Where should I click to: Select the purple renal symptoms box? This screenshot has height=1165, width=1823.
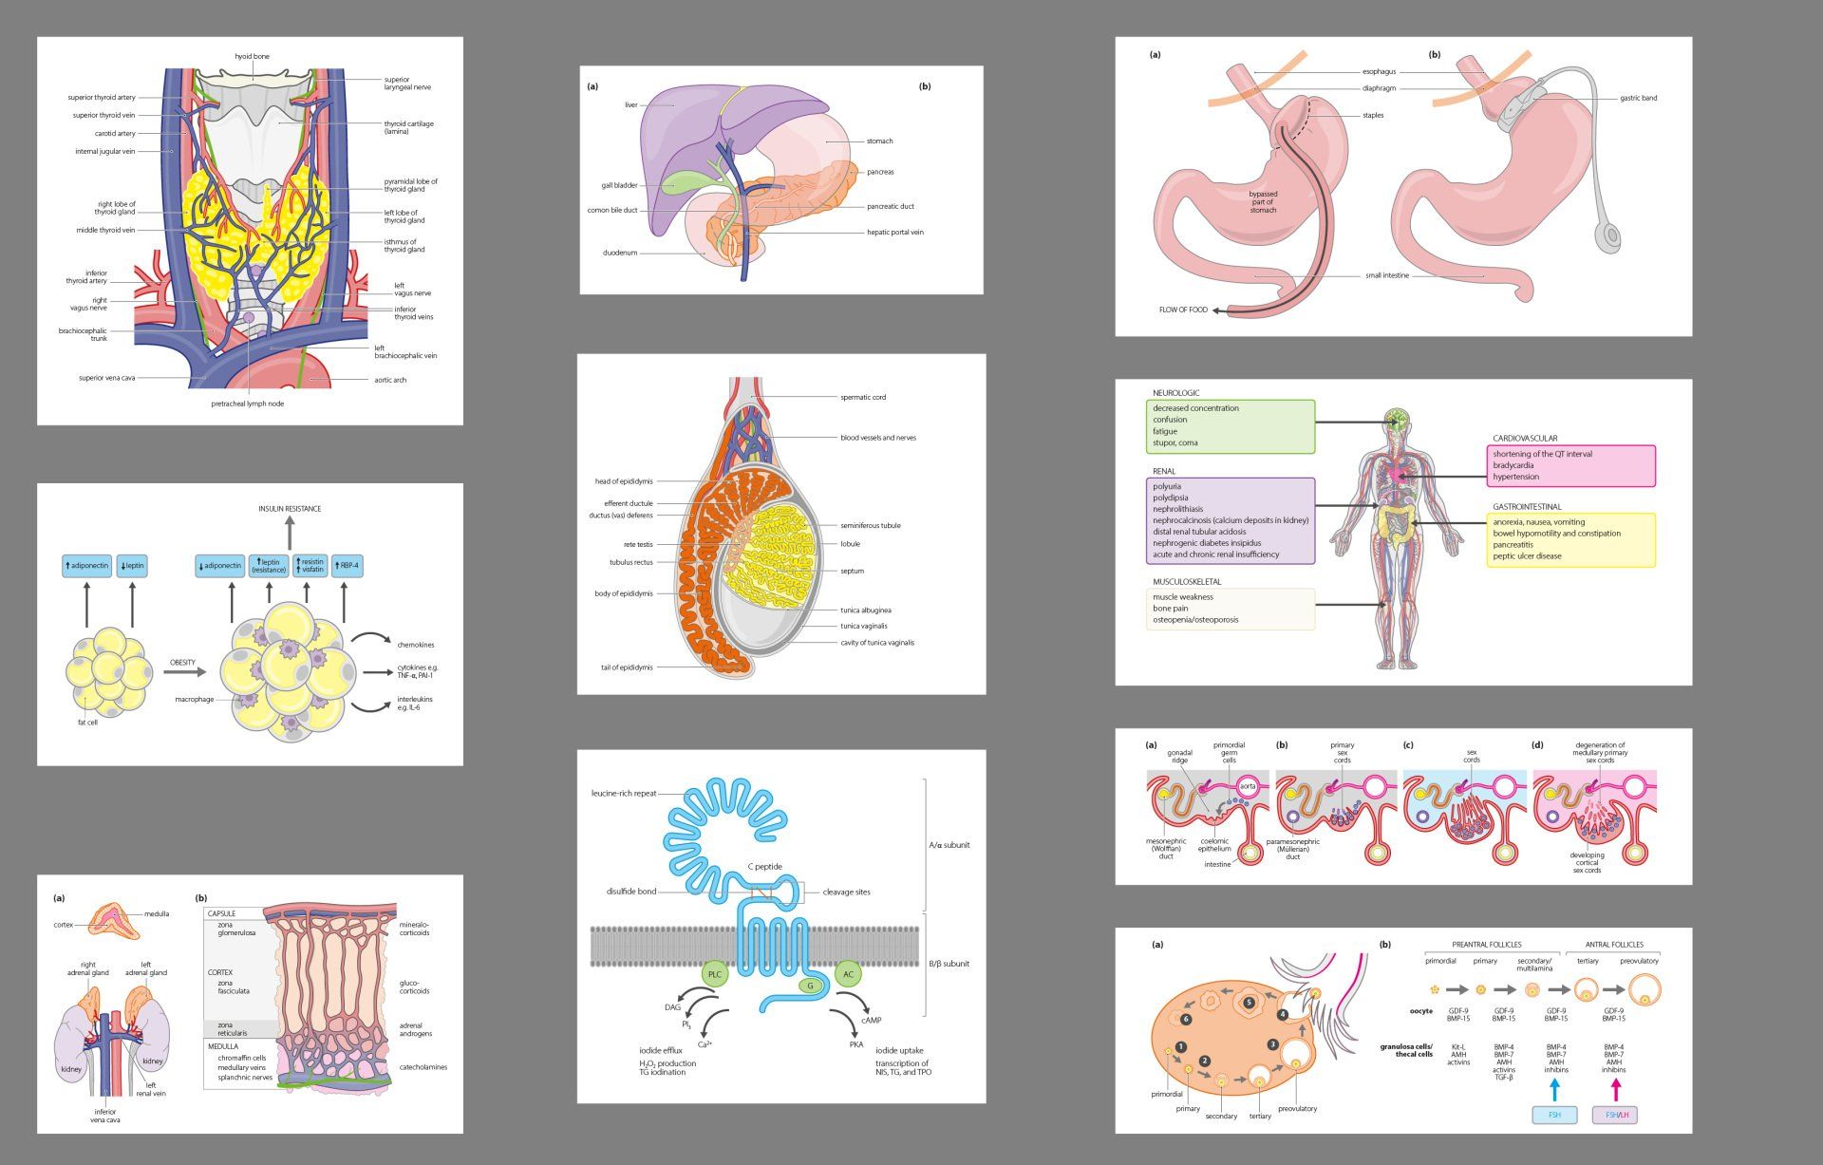point(1230,520)
